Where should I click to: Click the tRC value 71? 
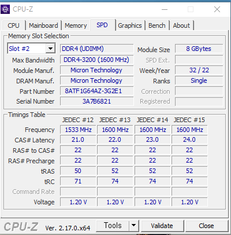pos(78,181)
